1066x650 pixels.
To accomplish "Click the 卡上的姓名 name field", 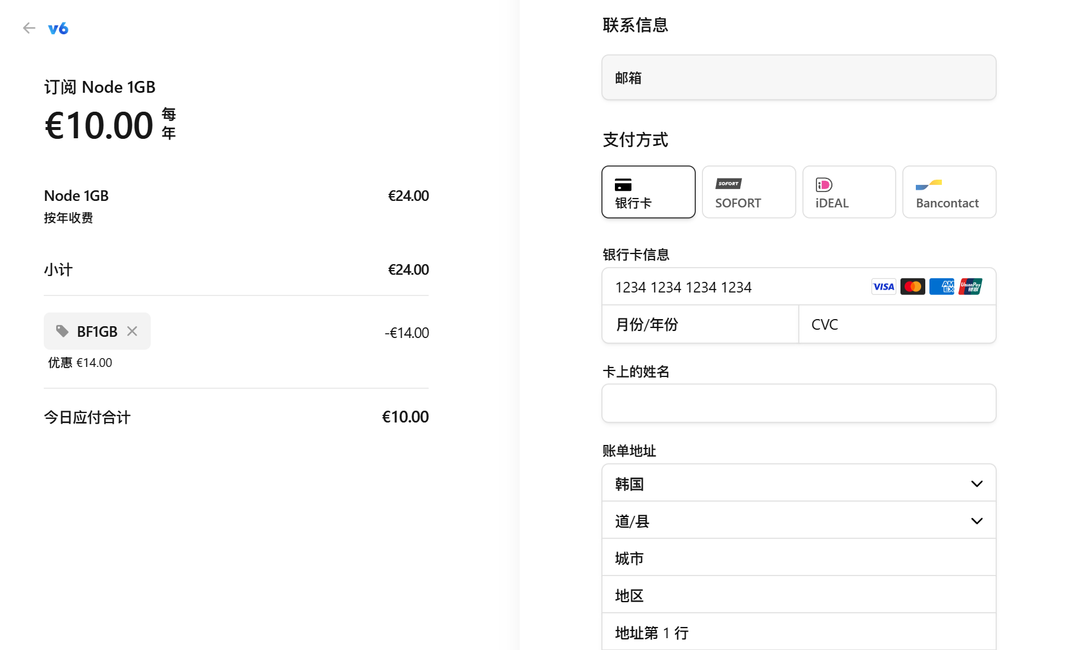I will [799, 403].
